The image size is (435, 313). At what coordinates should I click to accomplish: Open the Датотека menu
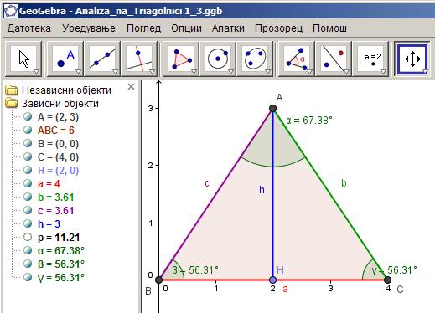[x=29, y=28]
